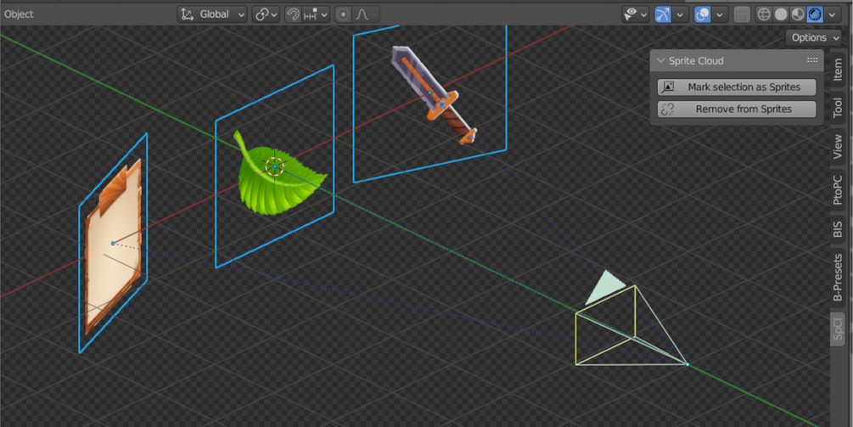853x427 pixels.
Task: Switch to rendered viewport shading
Action: 814,14
